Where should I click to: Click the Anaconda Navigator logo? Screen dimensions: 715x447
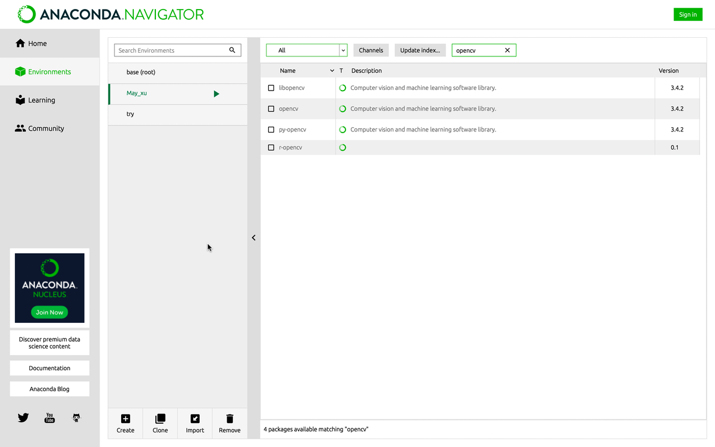pyautogui.click(x=111, y=14)
